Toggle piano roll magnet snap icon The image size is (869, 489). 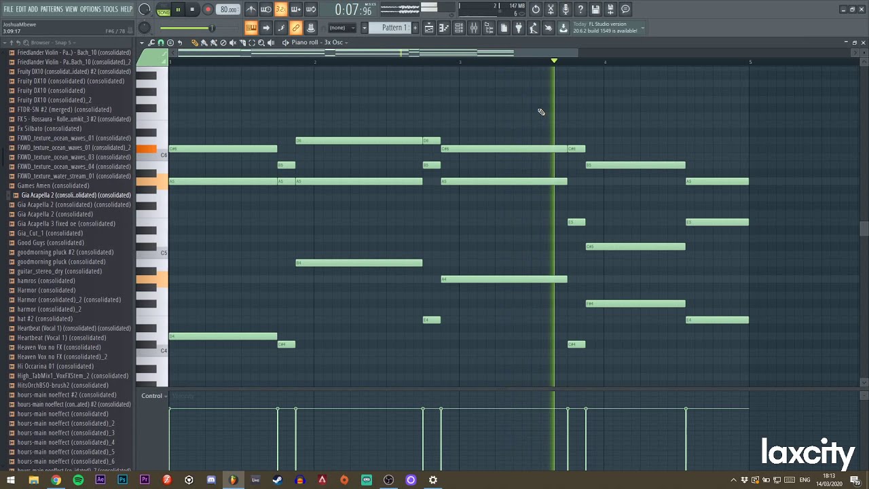pyautogui.click(x=161, y=42)
